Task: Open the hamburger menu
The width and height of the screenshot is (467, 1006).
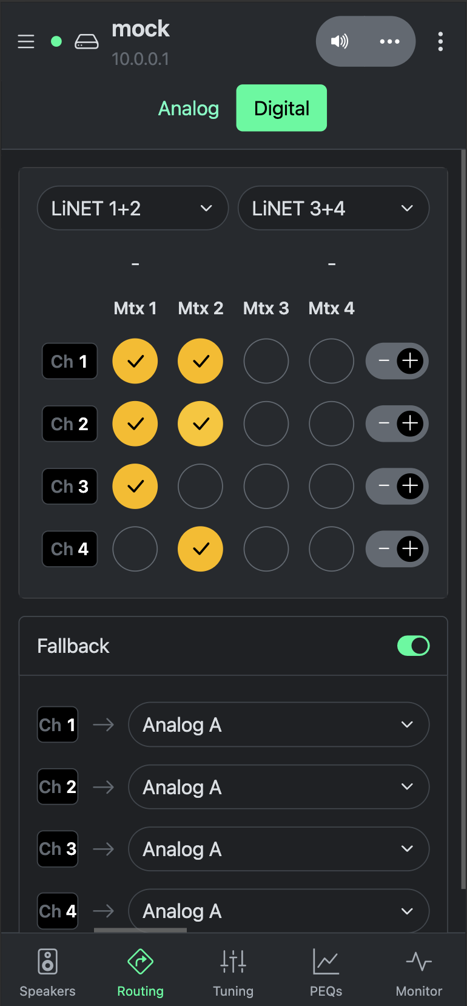Action: (26, 41)
